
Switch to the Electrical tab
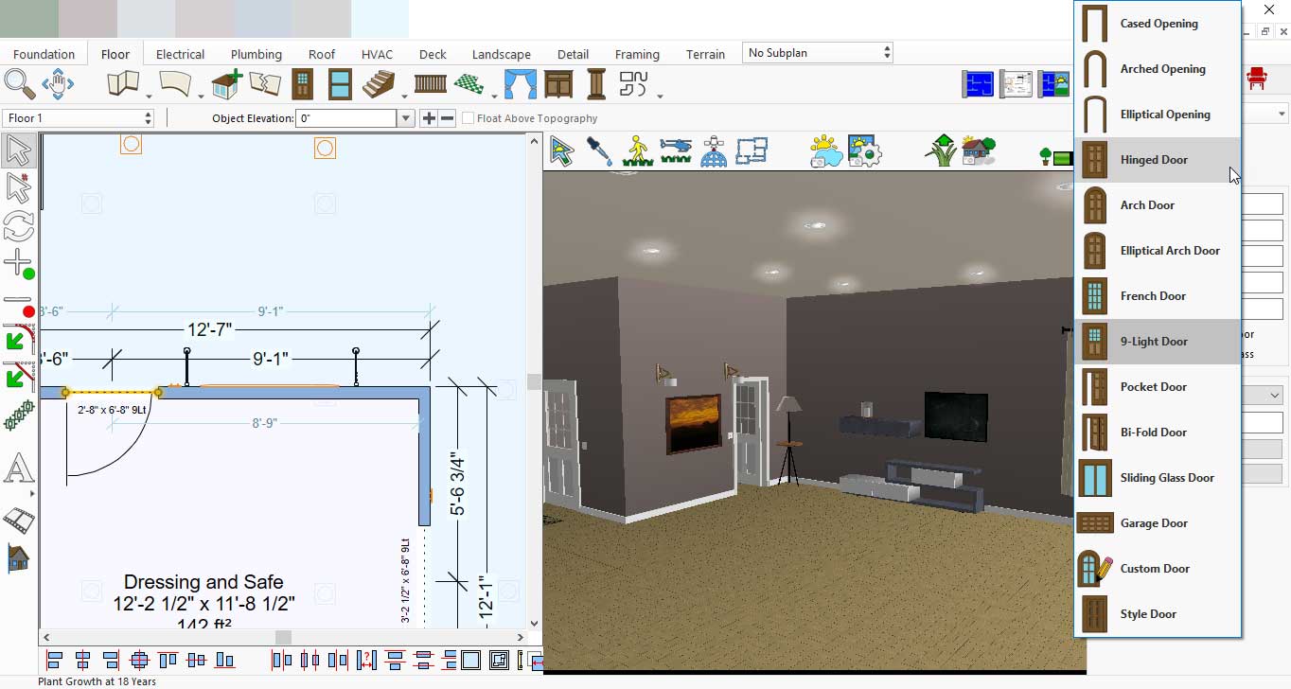pos(180,54)
